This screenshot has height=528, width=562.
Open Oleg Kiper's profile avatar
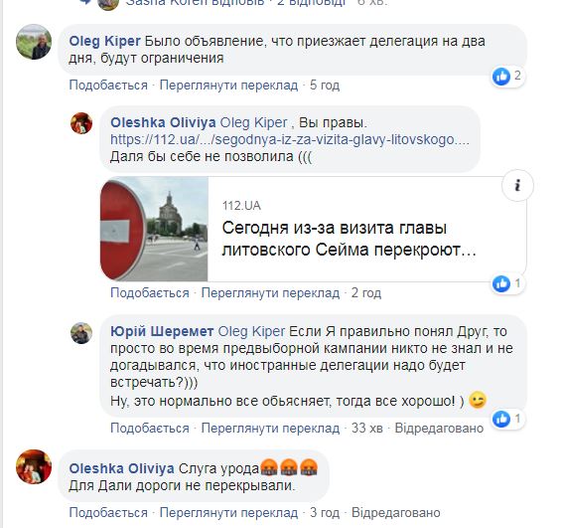tap(34, 42)
